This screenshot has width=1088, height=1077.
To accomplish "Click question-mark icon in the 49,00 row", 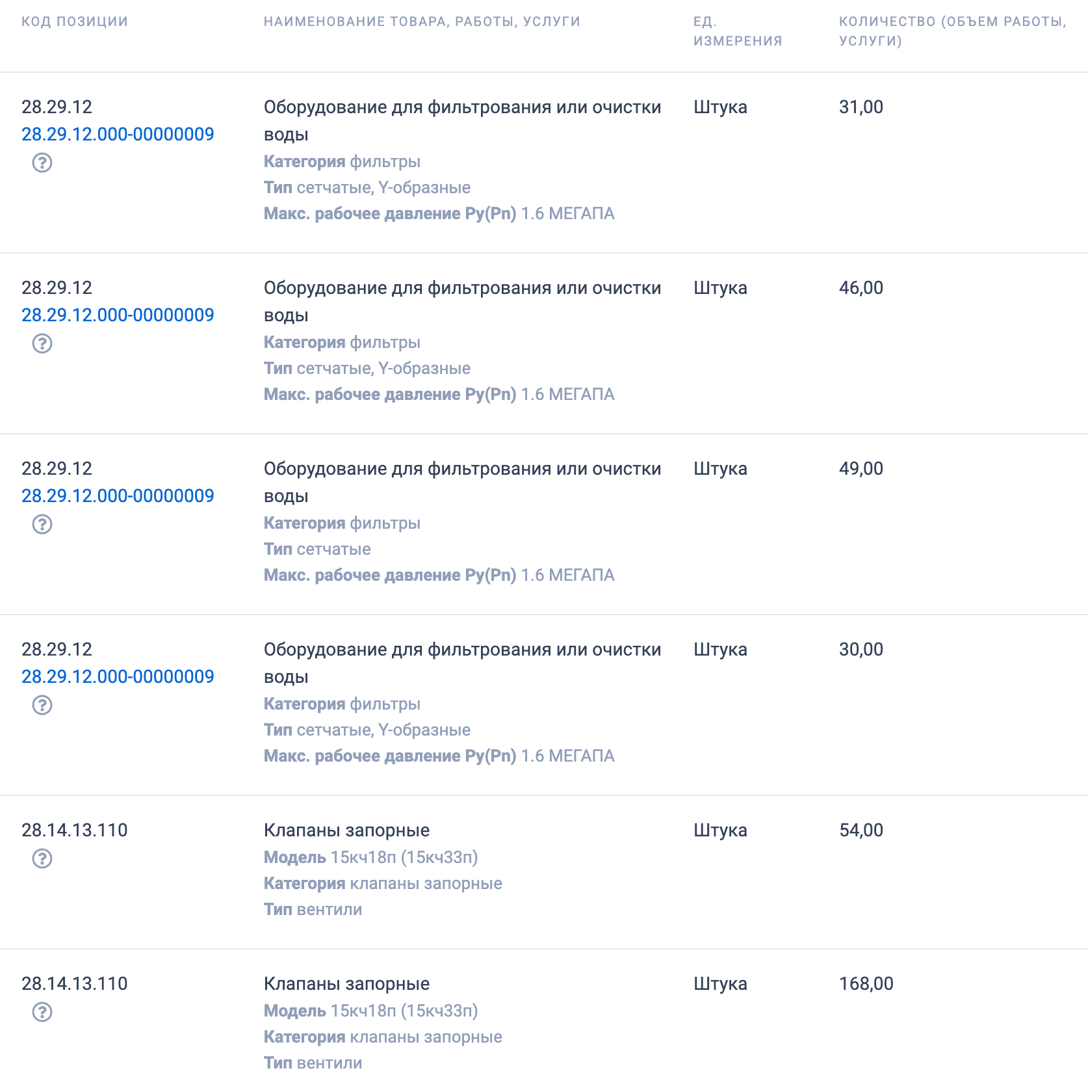I will (x=42, y=524).
